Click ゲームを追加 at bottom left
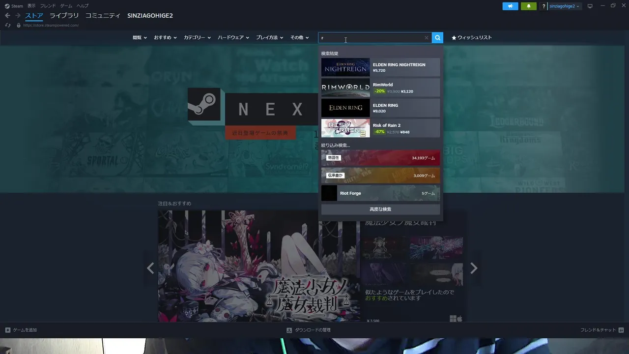The image size is (629, 354). click(21, 330)
